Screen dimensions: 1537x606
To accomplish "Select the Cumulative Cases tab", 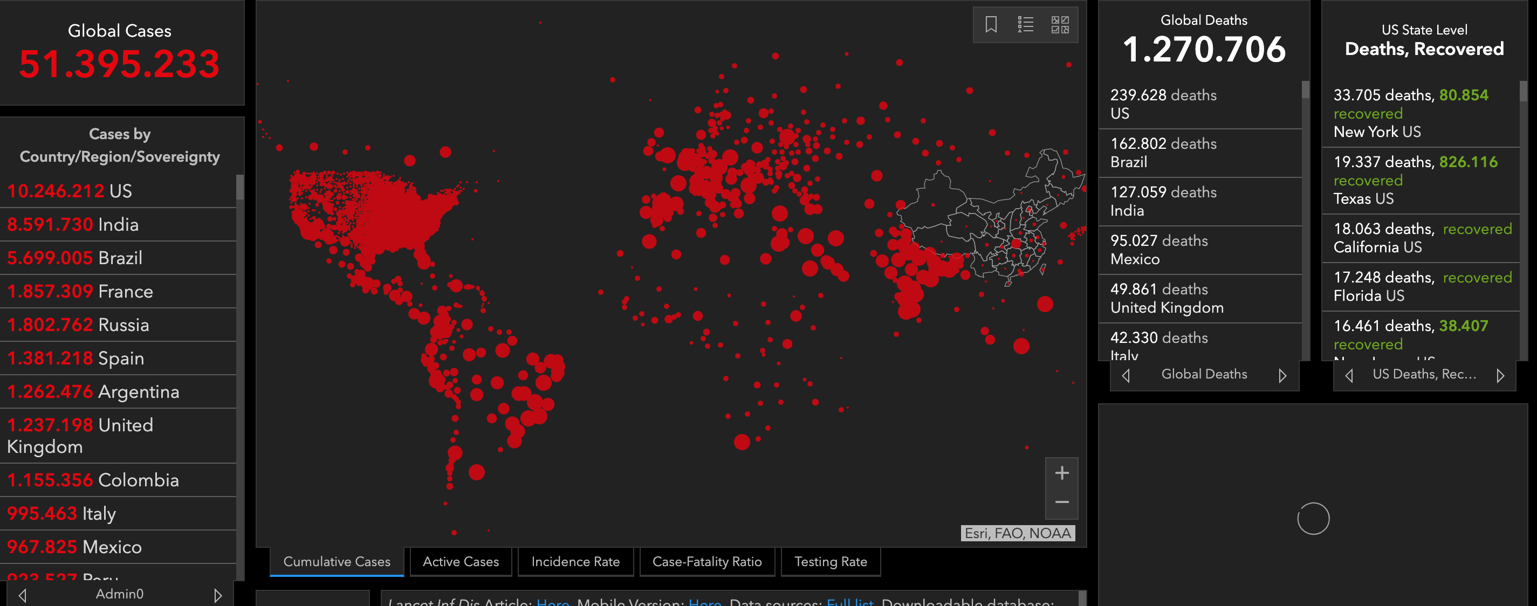I will click(337, 561).
